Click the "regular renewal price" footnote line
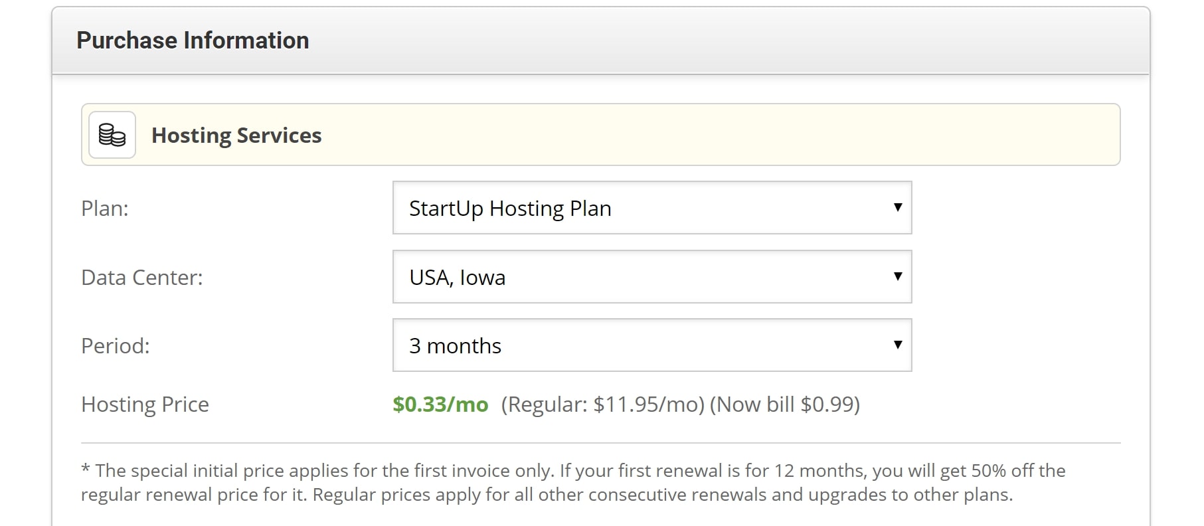The width and height of the screenshot is (1204, 526). [547, 495]
